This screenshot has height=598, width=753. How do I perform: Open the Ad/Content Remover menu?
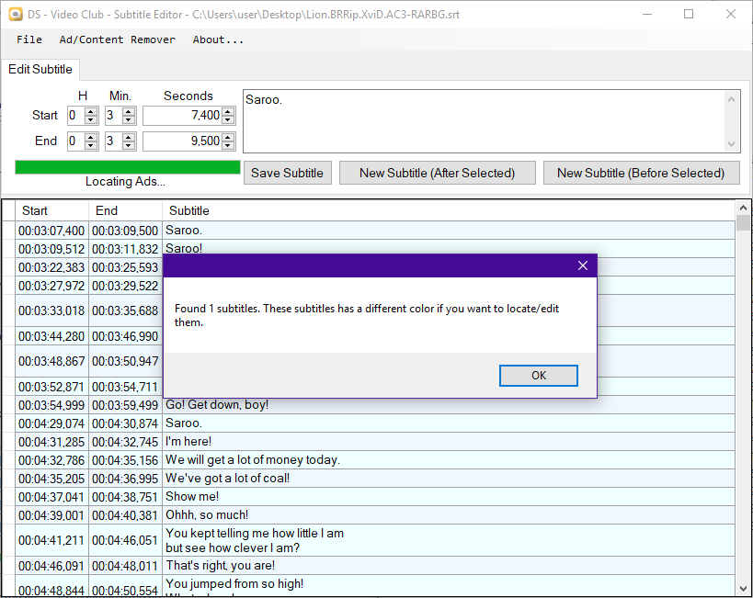click(117, 39)
